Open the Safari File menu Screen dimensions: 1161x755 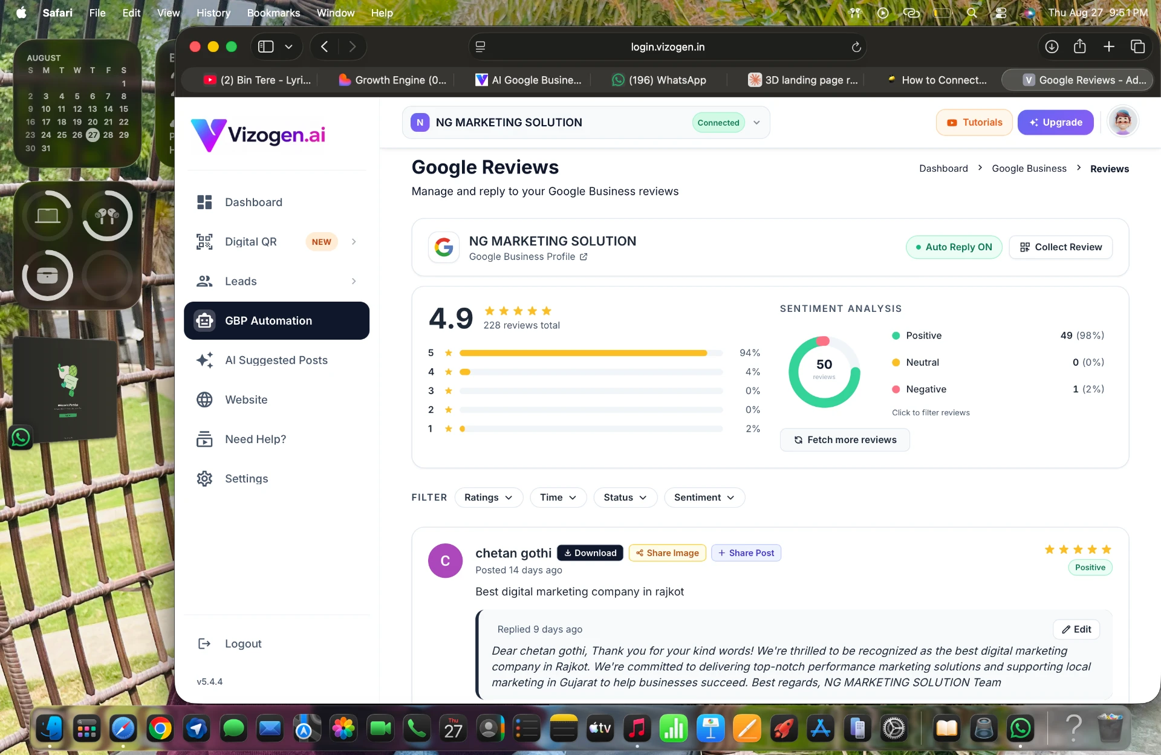pos(97,13)
